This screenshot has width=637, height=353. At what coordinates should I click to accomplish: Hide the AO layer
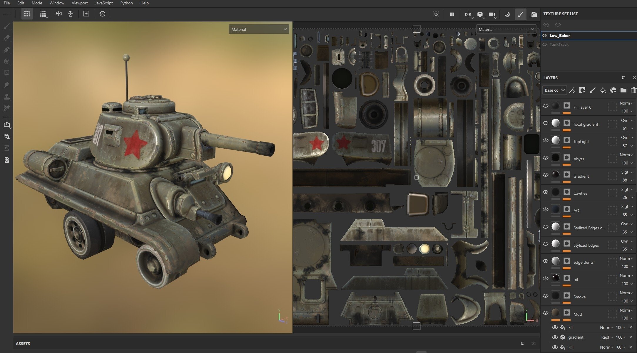pos(545,209)
